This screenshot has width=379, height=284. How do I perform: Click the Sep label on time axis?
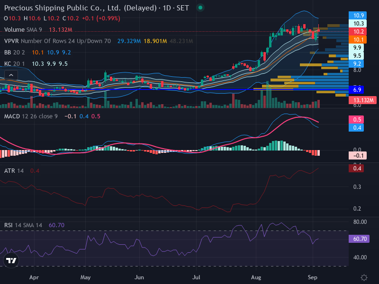(313, 277)
